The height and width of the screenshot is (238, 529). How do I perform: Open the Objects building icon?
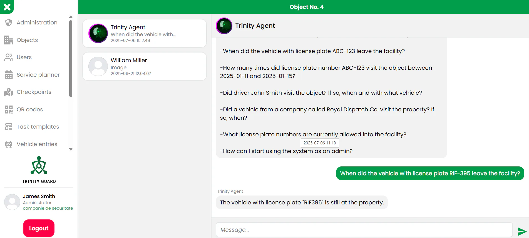(x=9, y=40)
